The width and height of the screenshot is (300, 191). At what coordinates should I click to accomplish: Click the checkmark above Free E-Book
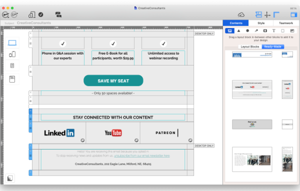(x=113, y=43)
